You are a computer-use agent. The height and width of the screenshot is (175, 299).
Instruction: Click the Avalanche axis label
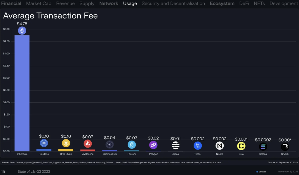point(88,154)
